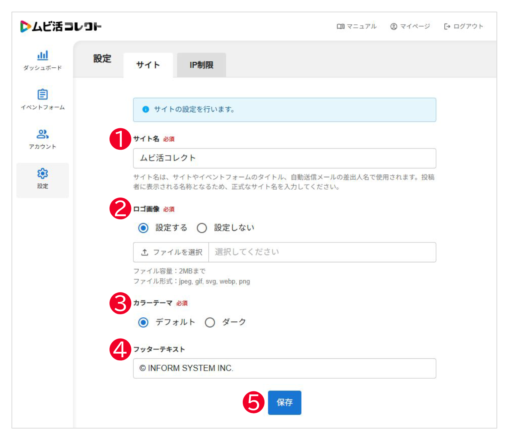
Task: Click the ログアウト exit icon
Action: pos(447,27)
